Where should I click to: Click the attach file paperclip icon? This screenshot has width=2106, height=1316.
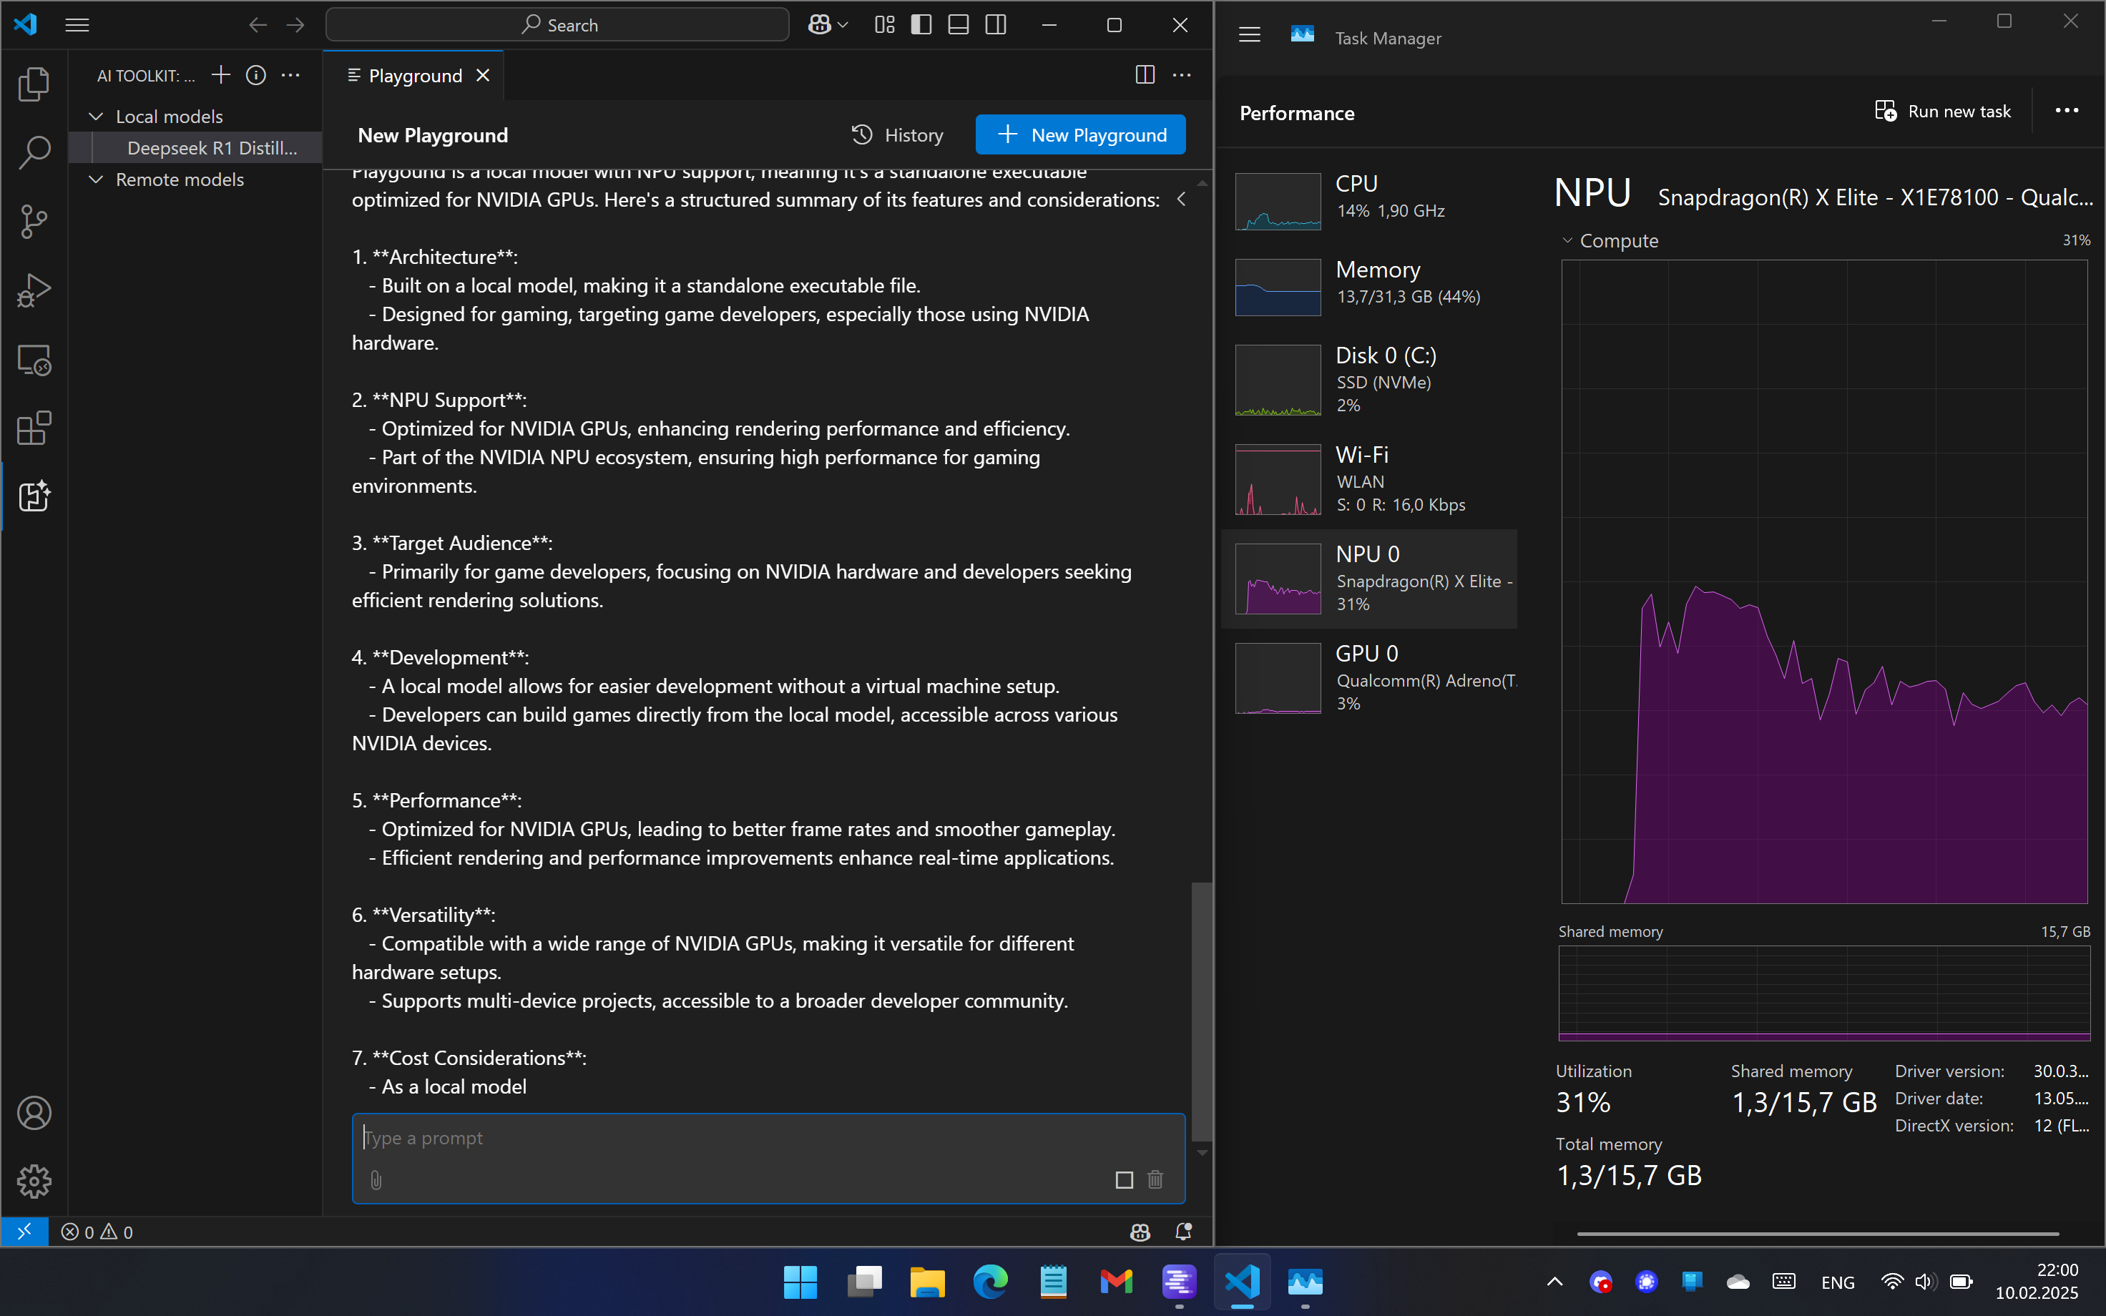click(x=376, y=1179)
